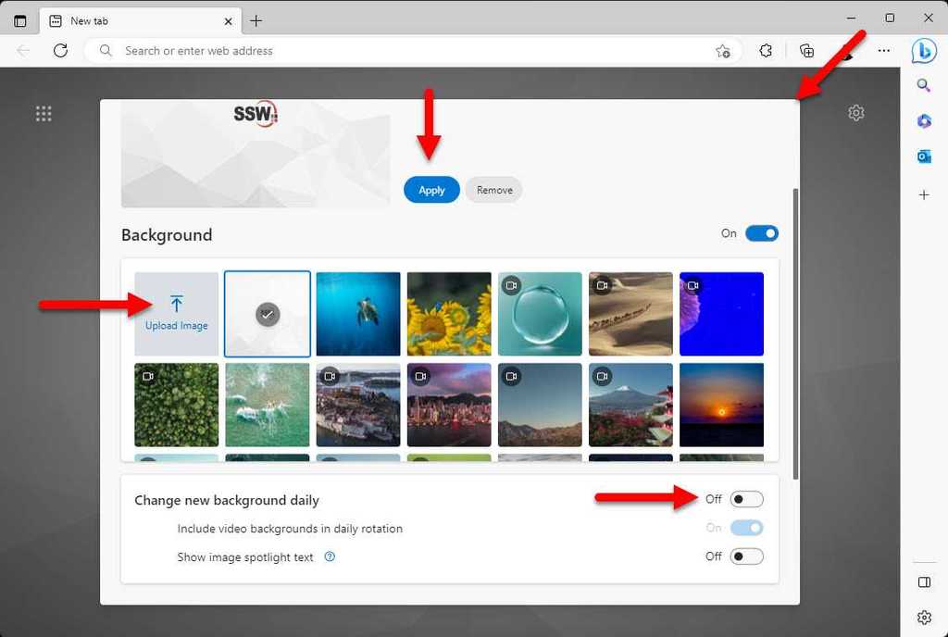Open a new browser tab

pyautogui.click(x=257, y=20)
